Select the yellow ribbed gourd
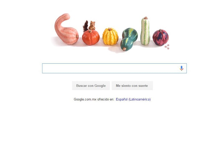Image resolution: width=224 pixels, height=156 pixels. point(110,37)
